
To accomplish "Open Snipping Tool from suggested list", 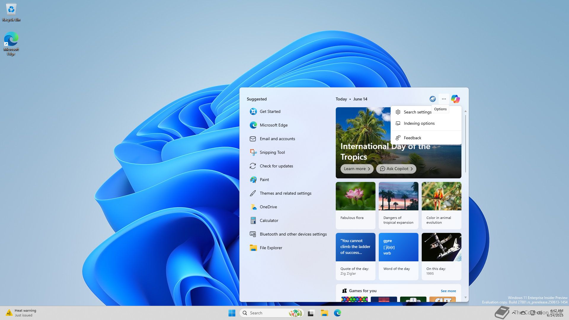I will tap(272, 152).
